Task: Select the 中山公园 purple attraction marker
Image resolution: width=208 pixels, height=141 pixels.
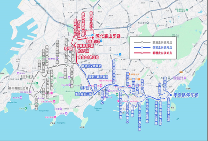Action: (69, 85)
